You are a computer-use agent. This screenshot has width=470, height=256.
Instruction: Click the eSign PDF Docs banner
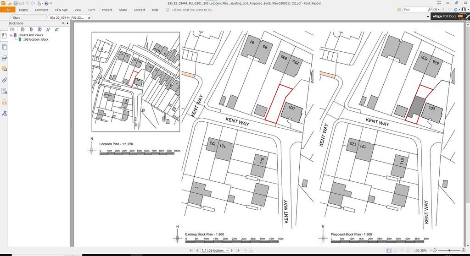coord(448,16)
